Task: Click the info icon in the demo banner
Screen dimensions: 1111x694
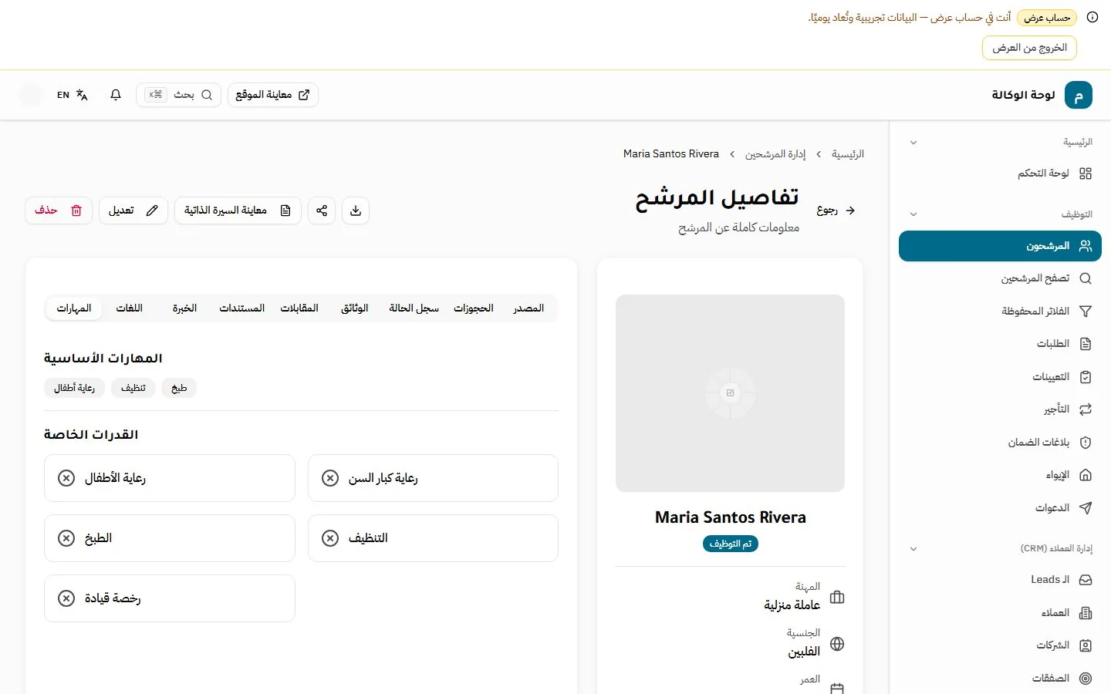Action: pyautogui.click(x=1092, y=17)
